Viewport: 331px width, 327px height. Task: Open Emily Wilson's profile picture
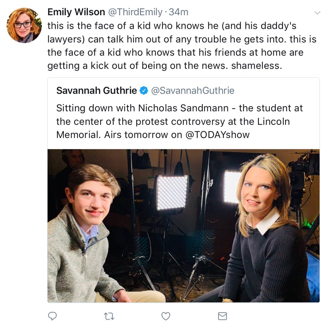(x=24, y=25)
